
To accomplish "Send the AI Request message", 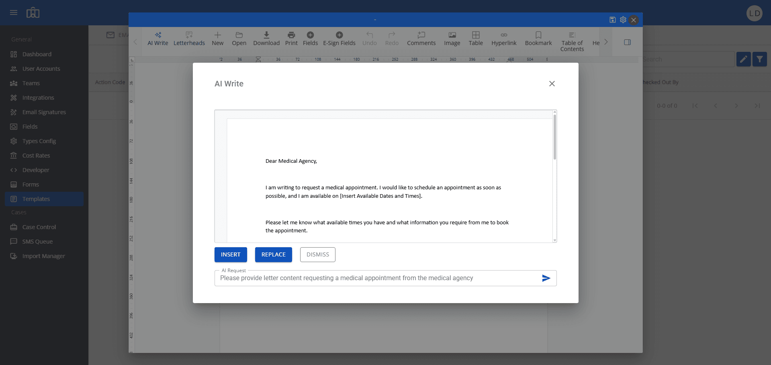I will coord(546,278).
